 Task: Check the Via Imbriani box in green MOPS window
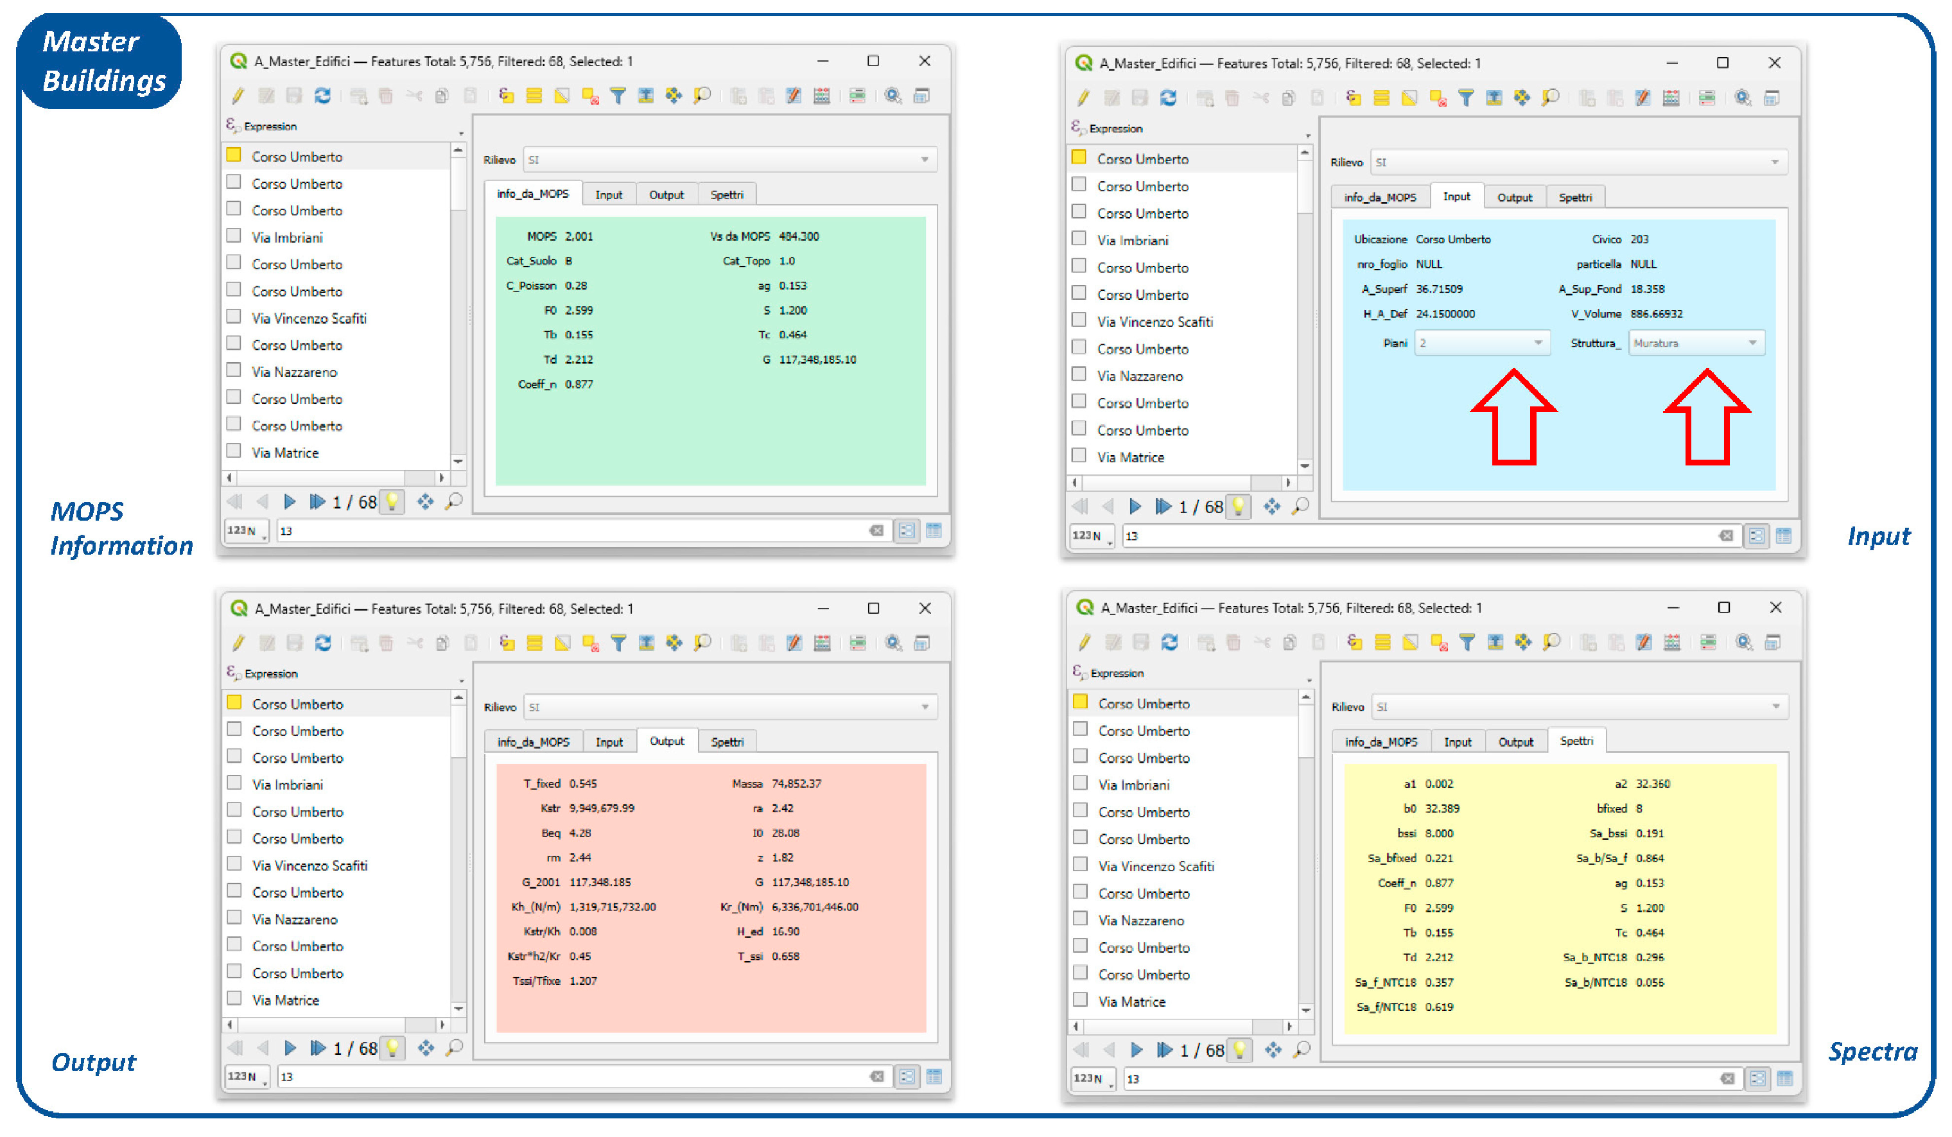(x=234, y=236)
